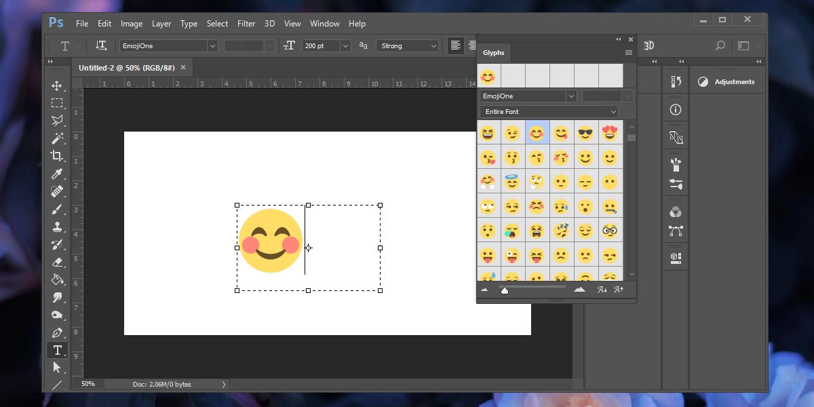
Task: Apply left text alignment
Action: (454, 45)
